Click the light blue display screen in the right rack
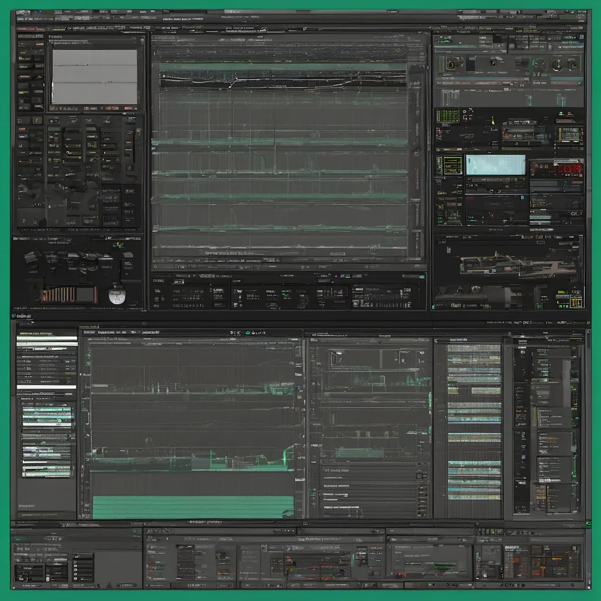The height and width of the screenshot is (601, 601). tap(496, 165)
